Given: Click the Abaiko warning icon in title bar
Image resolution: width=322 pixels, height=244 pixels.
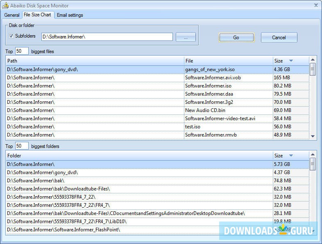Looking at the screenshot, I should [x=6, y=6].
